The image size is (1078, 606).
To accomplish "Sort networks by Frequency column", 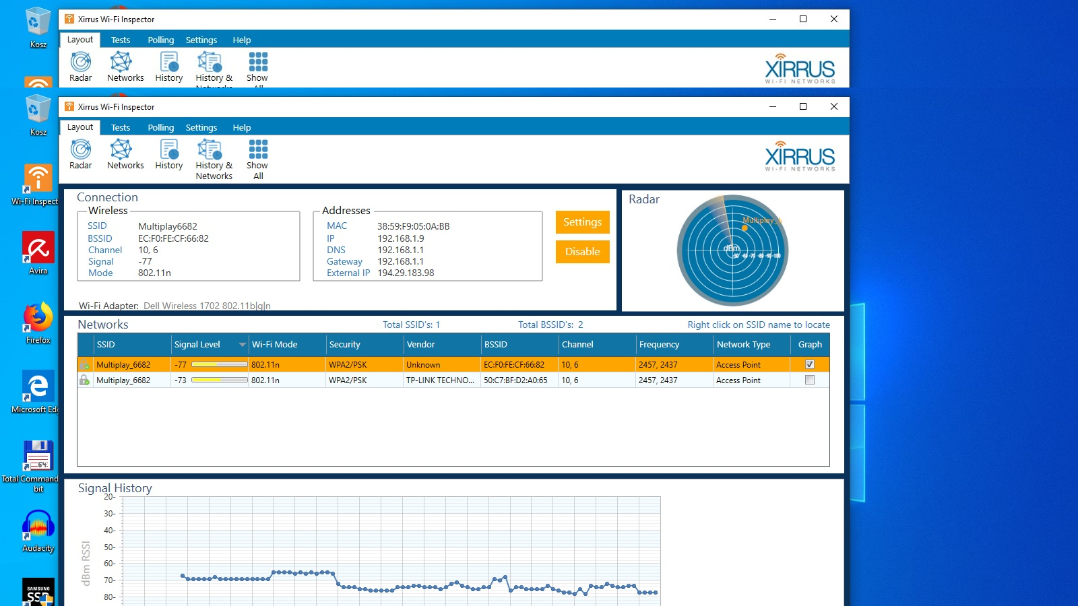I will tap(675, 345).
